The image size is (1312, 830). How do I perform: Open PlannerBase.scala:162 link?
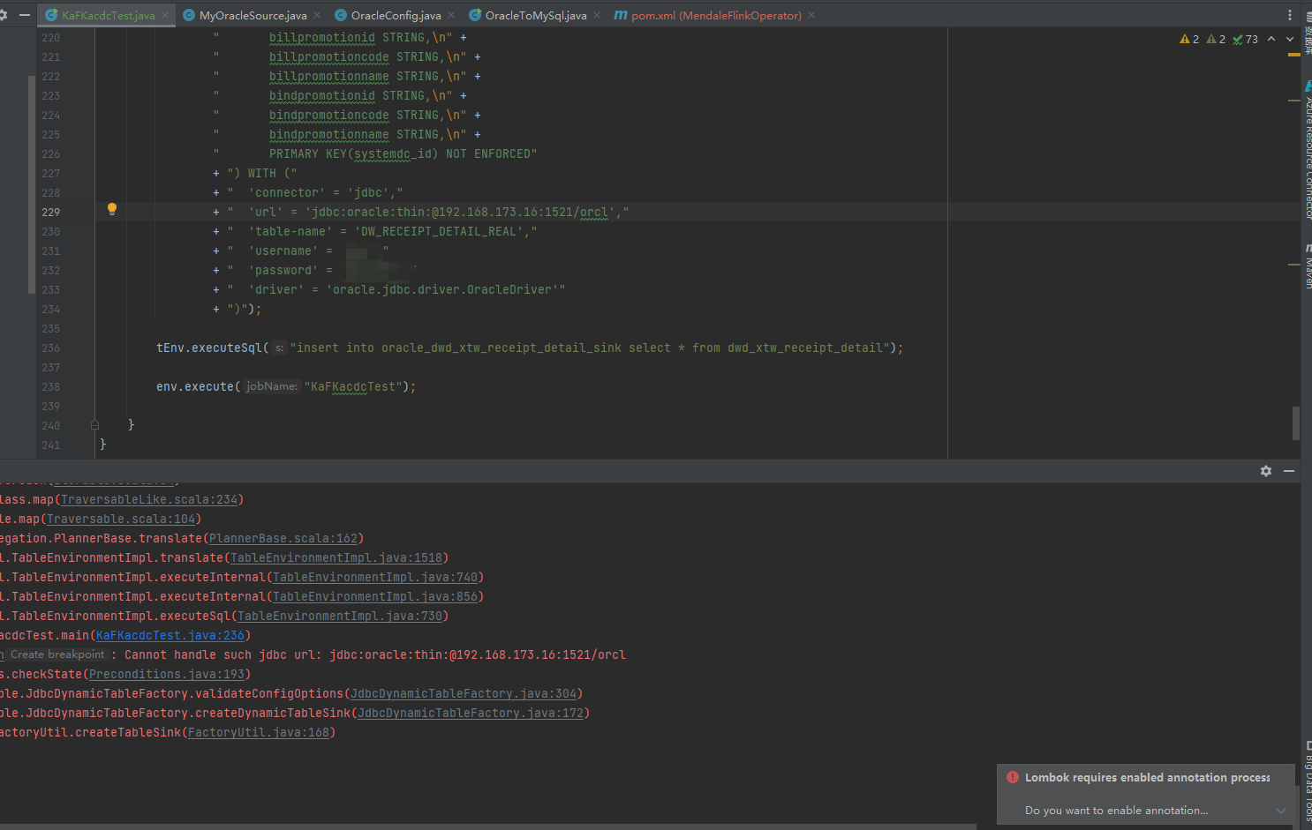pyautogui.click(x=283, y=538)
